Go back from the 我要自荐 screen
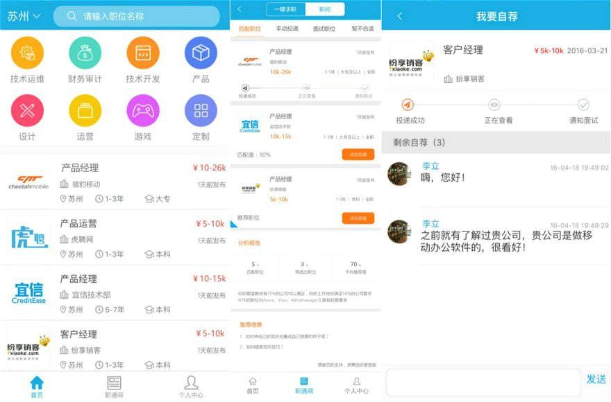This screenshot has width=611, height=402. [x=399, y=16]
